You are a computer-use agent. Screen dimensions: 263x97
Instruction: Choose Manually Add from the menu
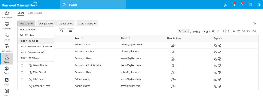pyautogui.click(x=36, y=30)
